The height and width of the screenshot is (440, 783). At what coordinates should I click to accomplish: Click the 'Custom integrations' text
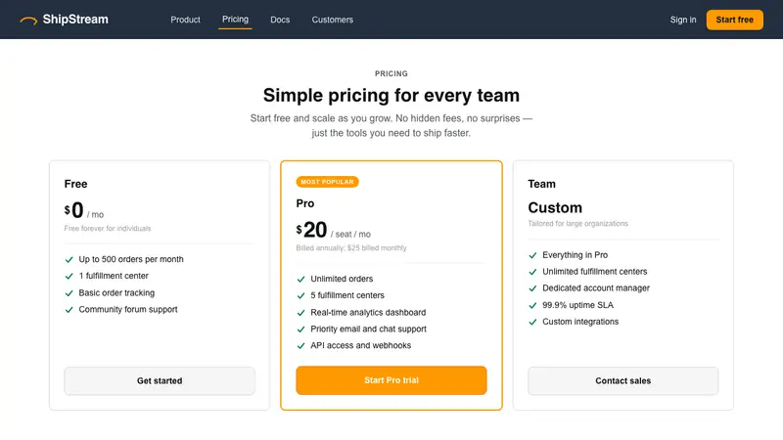pos(580,322)
